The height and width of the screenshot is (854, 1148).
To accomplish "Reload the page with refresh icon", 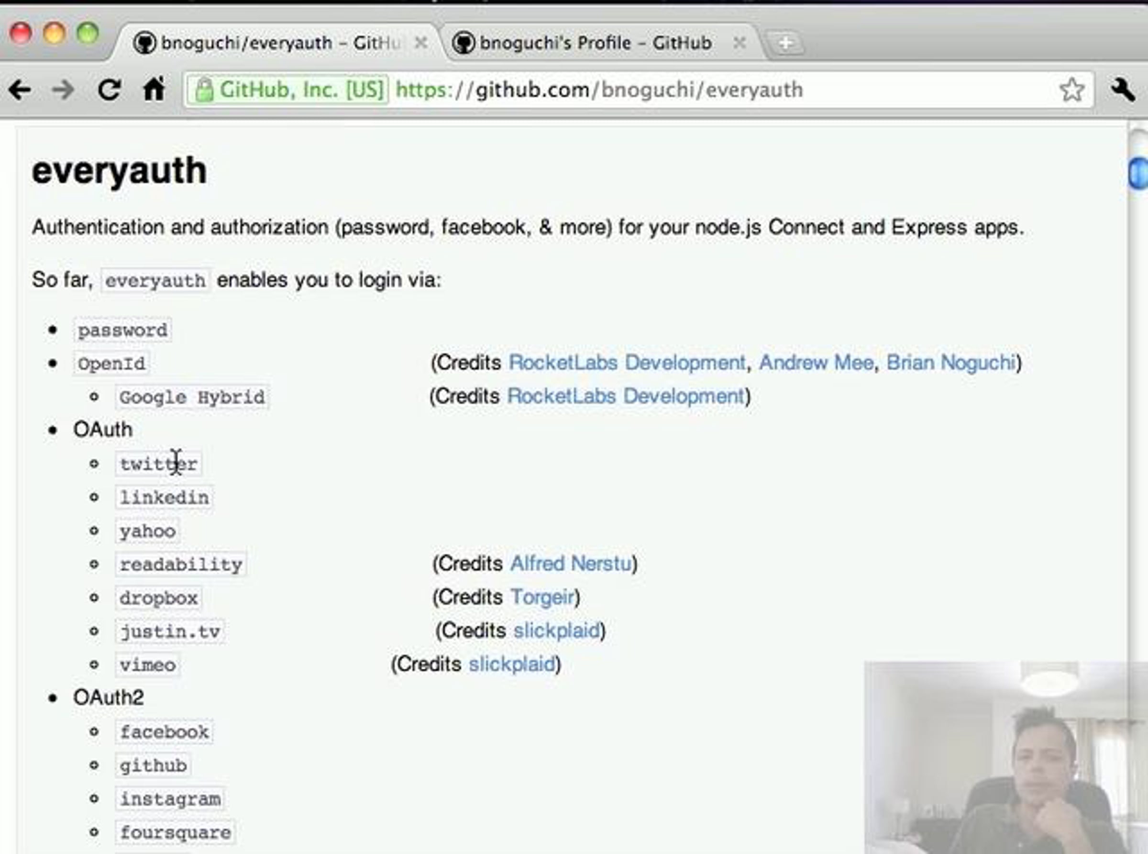I will coord(110,90).
